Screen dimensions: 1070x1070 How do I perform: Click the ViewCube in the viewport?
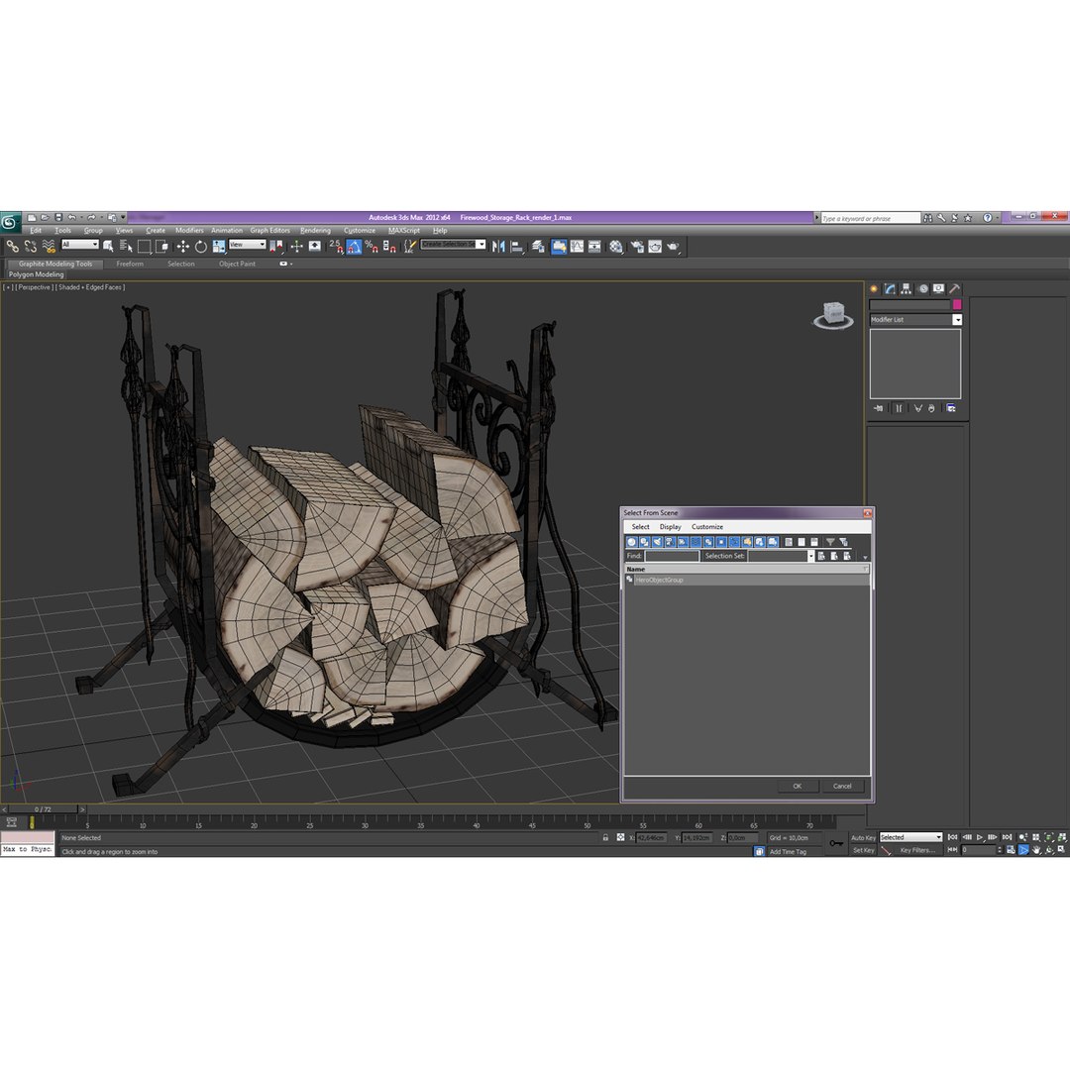(x=833, y=315)
